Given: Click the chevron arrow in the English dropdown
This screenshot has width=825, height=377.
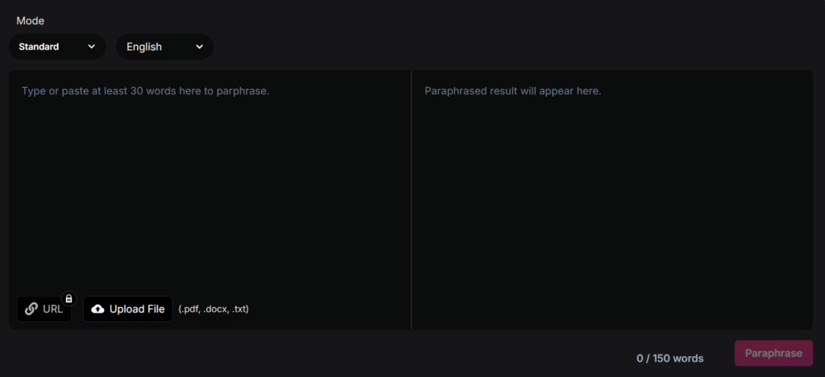Looking at the screenshot, I should [x=199, y=47].
